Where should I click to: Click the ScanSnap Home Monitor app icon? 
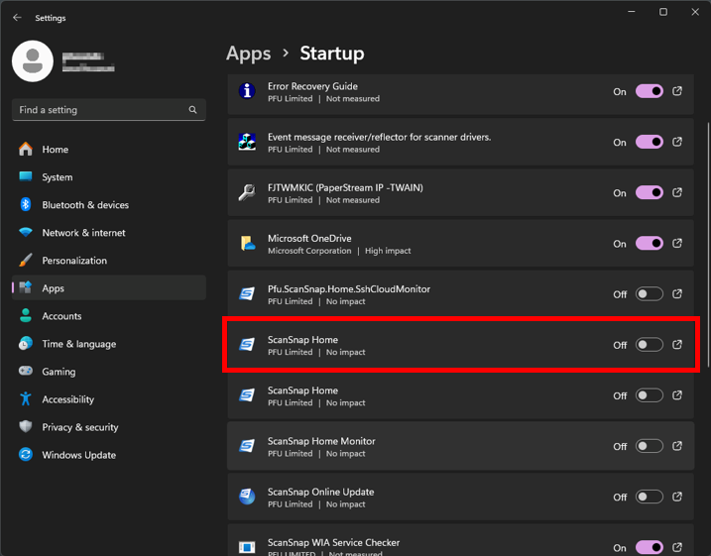pyautogui.click(x=247, y=446)
